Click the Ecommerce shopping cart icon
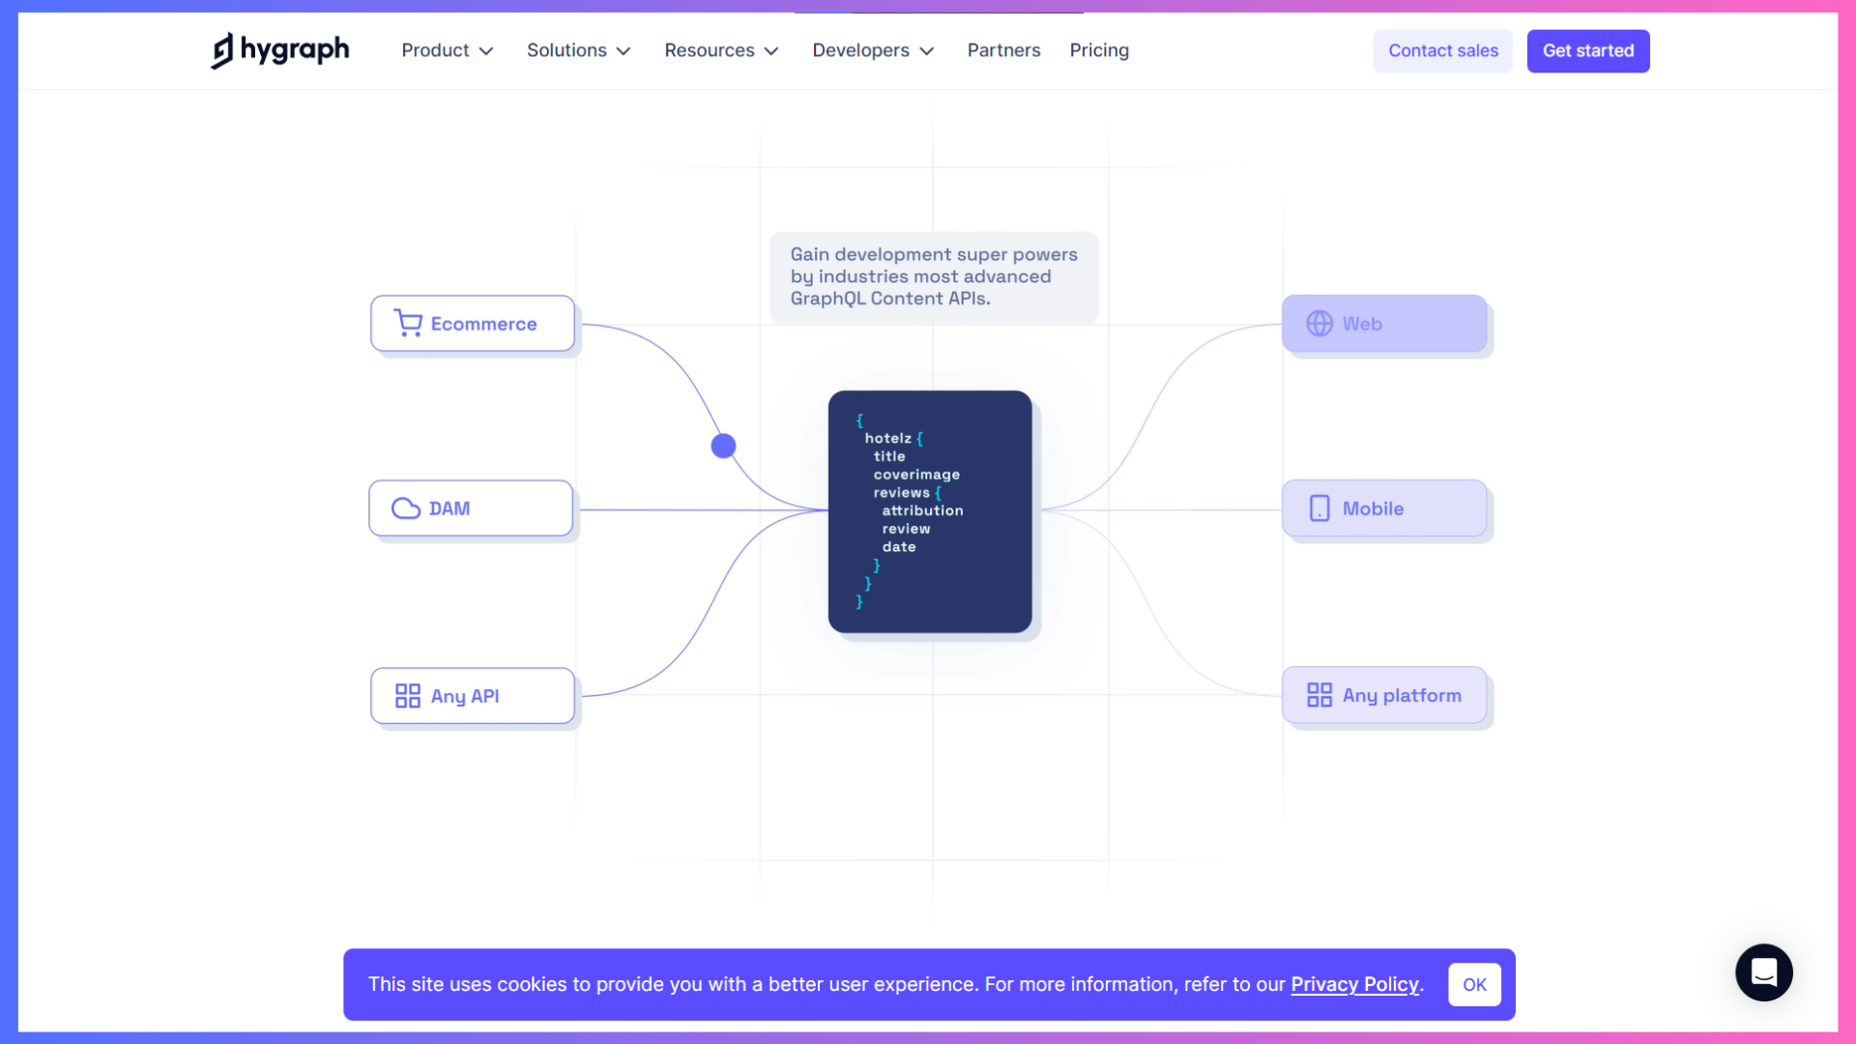 408,324
